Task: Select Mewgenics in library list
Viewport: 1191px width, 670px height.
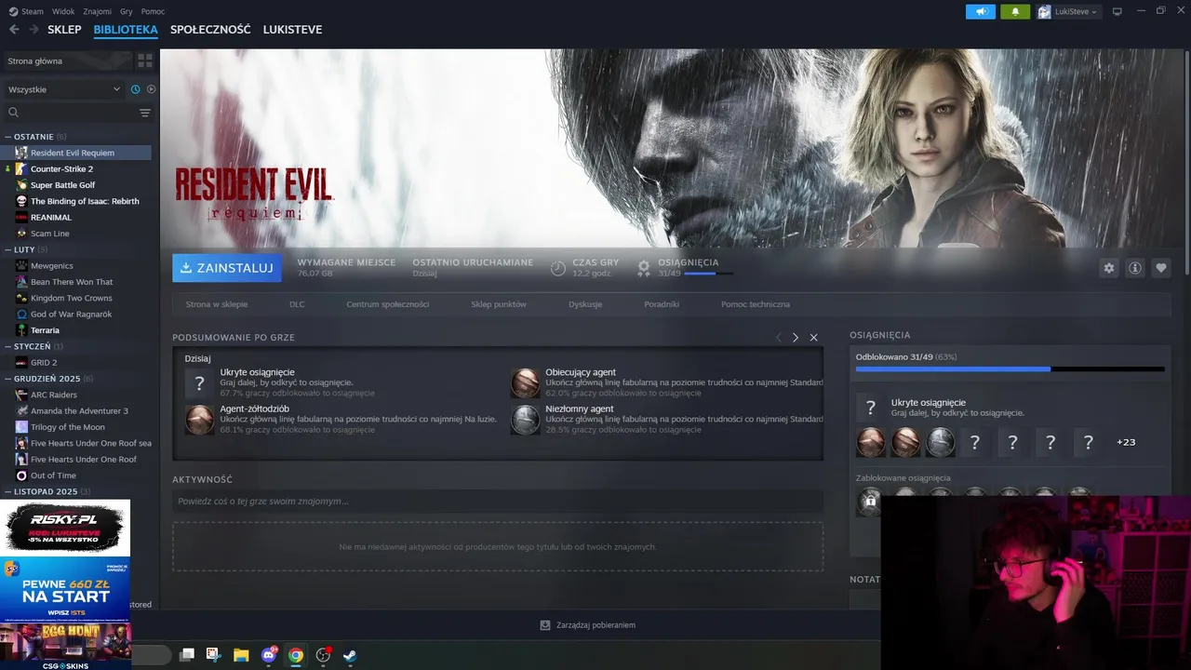Action: point(51,266)
